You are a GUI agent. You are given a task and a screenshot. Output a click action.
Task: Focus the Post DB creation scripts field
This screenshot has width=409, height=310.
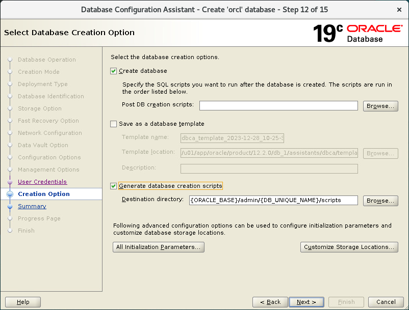click(278, 106)
